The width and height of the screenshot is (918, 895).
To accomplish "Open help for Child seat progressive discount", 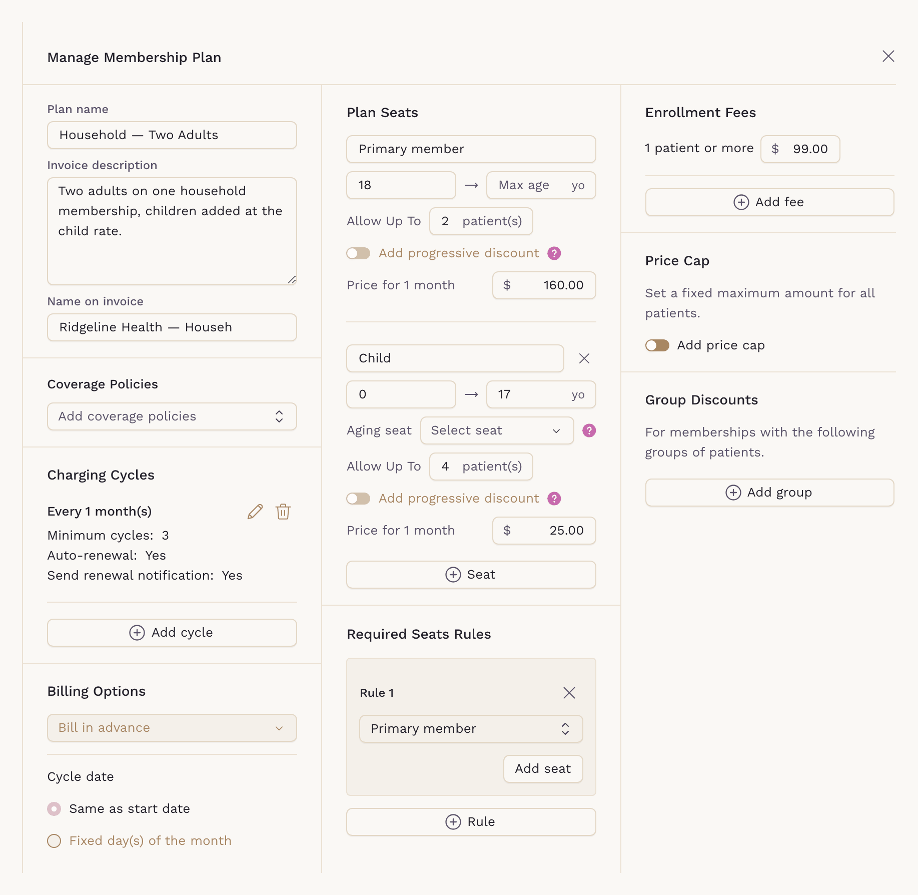I will click(554, 499).
